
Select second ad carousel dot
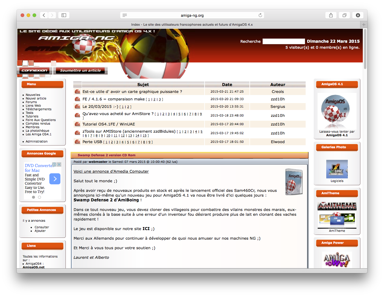[39, 197]
